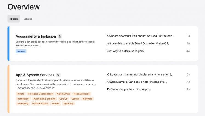Open the Dwell Control on Vision OS thread
Viewport: 205px width, 116px height.
pos(138,43)
